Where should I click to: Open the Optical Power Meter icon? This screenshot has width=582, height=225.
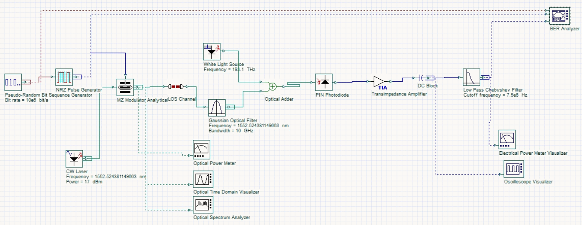[202, 150]
